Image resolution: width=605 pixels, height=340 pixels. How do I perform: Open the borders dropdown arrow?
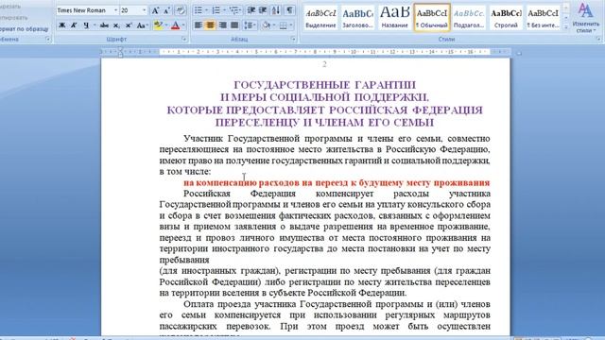point(291,25)
